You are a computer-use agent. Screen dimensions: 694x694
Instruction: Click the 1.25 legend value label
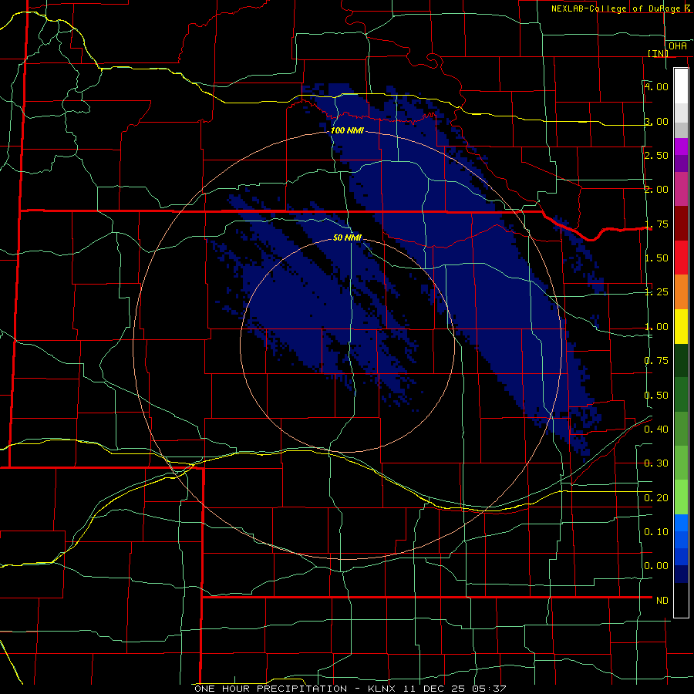[656, 292]
